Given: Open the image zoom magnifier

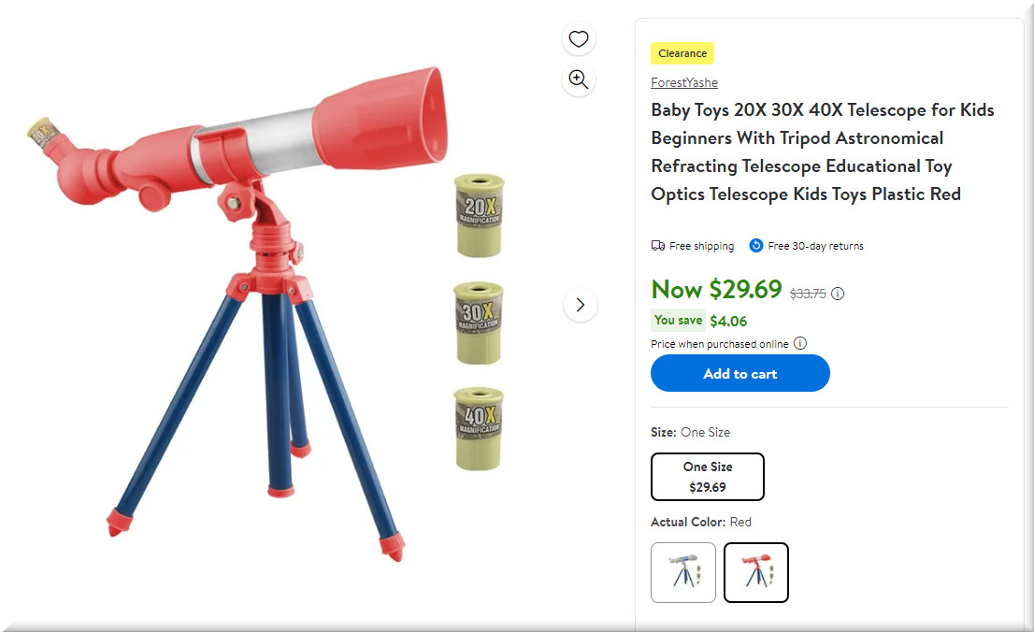Looking at the screenshot, I should 579,79.
